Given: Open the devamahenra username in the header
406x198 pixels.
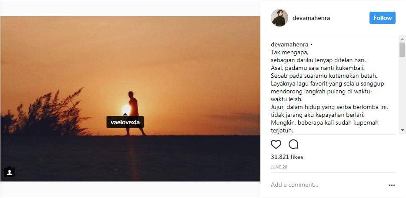Looking at the screenshot, I should 311,18.
